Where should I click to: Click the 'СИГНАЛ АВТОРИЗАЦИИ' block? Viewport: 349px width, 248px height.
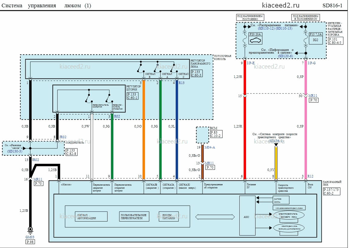click(x=91, y=216)
